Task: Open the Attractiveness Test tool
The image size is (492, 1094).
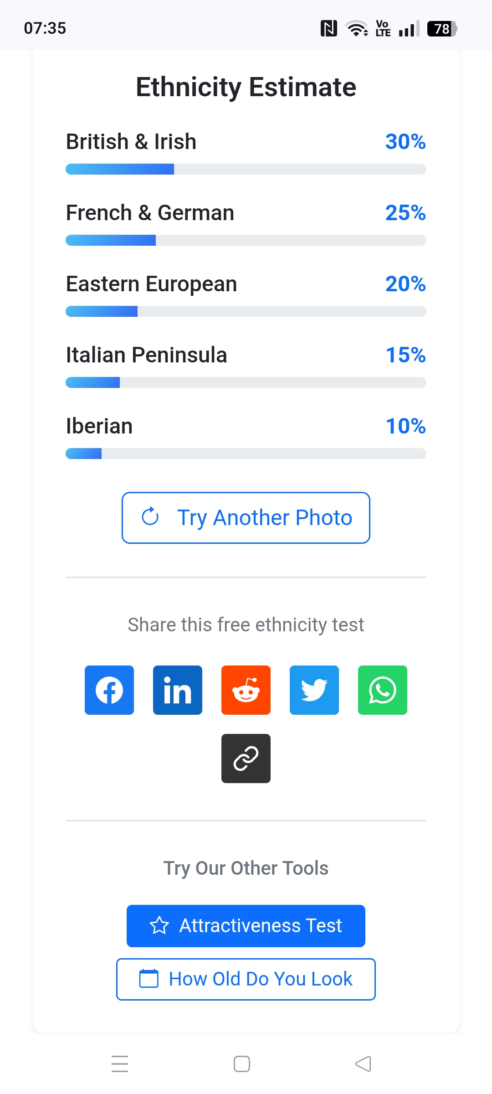Action: 246,926
